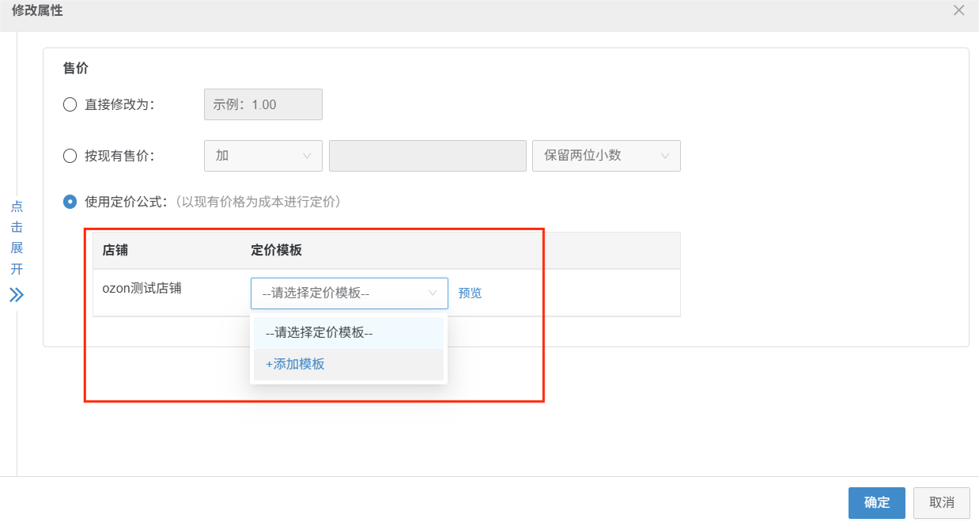Select the 直接修改为 radio button
Screen dimensions: 979x526
click(x=70, y=104)
